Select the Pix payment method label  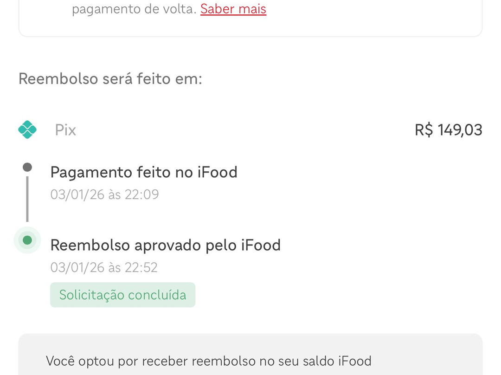[65, 130]
